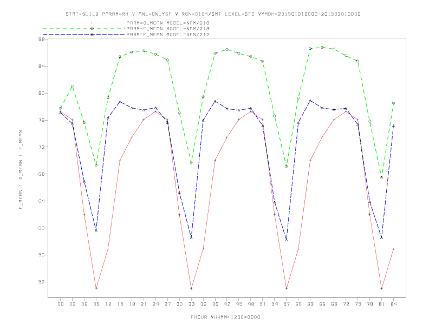
Task: Click x-axis tick label 30
Action: tap(179, 304)
